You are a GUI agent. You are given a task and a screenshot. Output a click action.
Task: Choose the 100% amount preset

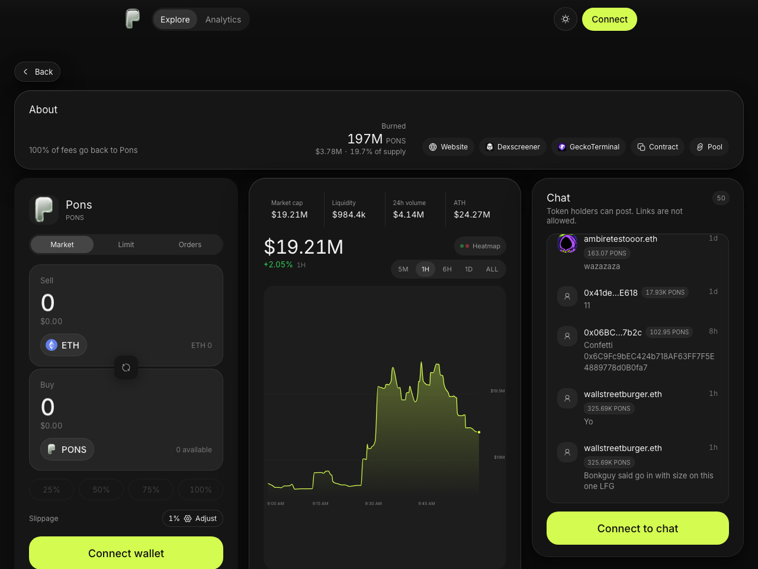[x=201, y=490]
